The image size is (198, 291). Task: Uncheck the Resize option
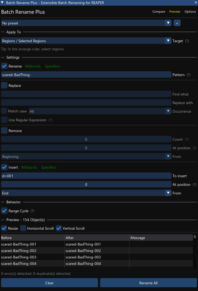4,228
